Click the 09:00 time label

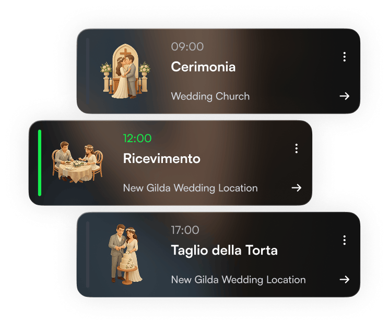(x=187, y=47)
